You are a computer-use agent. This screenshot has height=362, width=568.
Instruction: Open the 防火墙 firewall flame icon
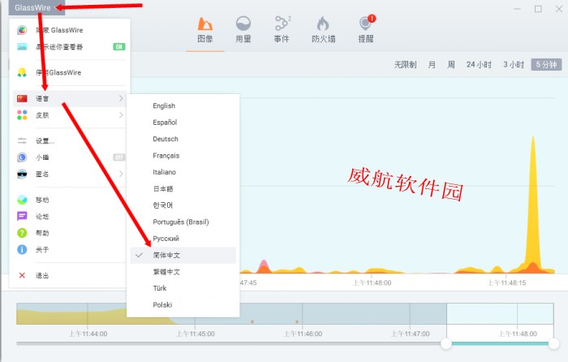(x=323, y=24)
